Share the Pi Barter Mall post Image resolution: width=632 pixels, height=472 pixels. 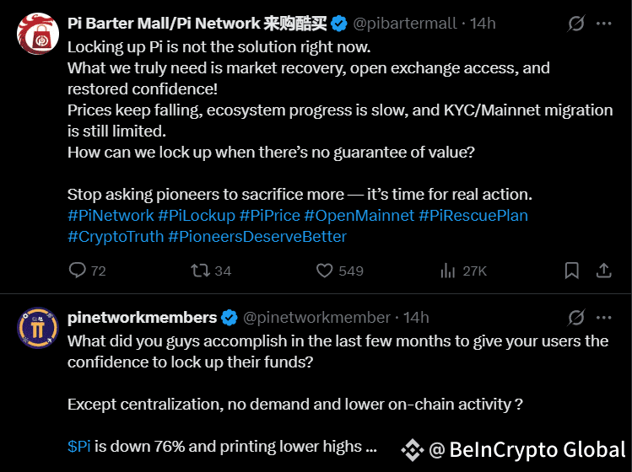(x=604, y=271)
